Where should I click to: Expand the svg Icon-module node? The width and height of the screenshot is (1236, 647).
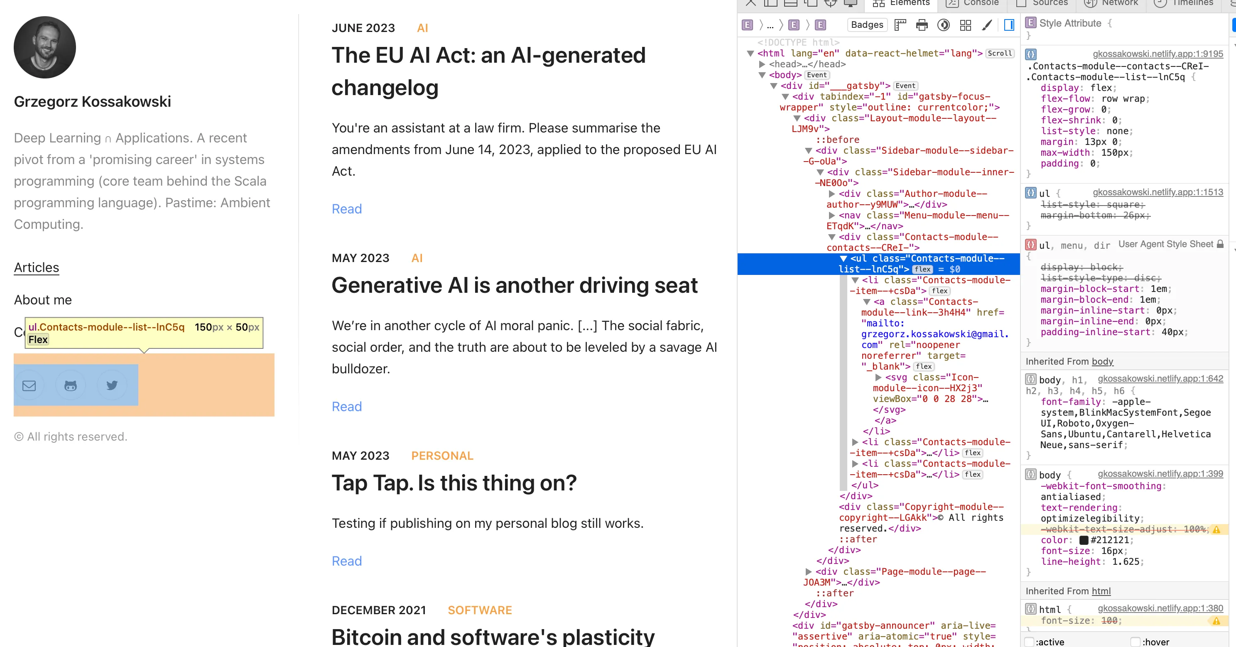point(878,377)
